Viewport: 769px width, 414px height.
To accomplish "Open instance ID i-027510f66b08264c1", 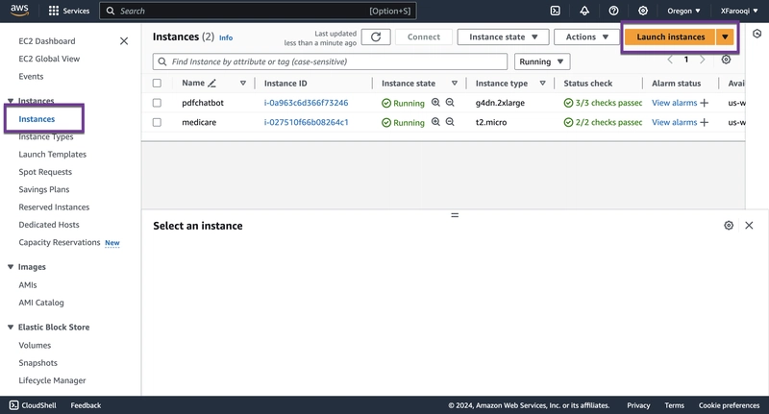I will tap(306, 123).
